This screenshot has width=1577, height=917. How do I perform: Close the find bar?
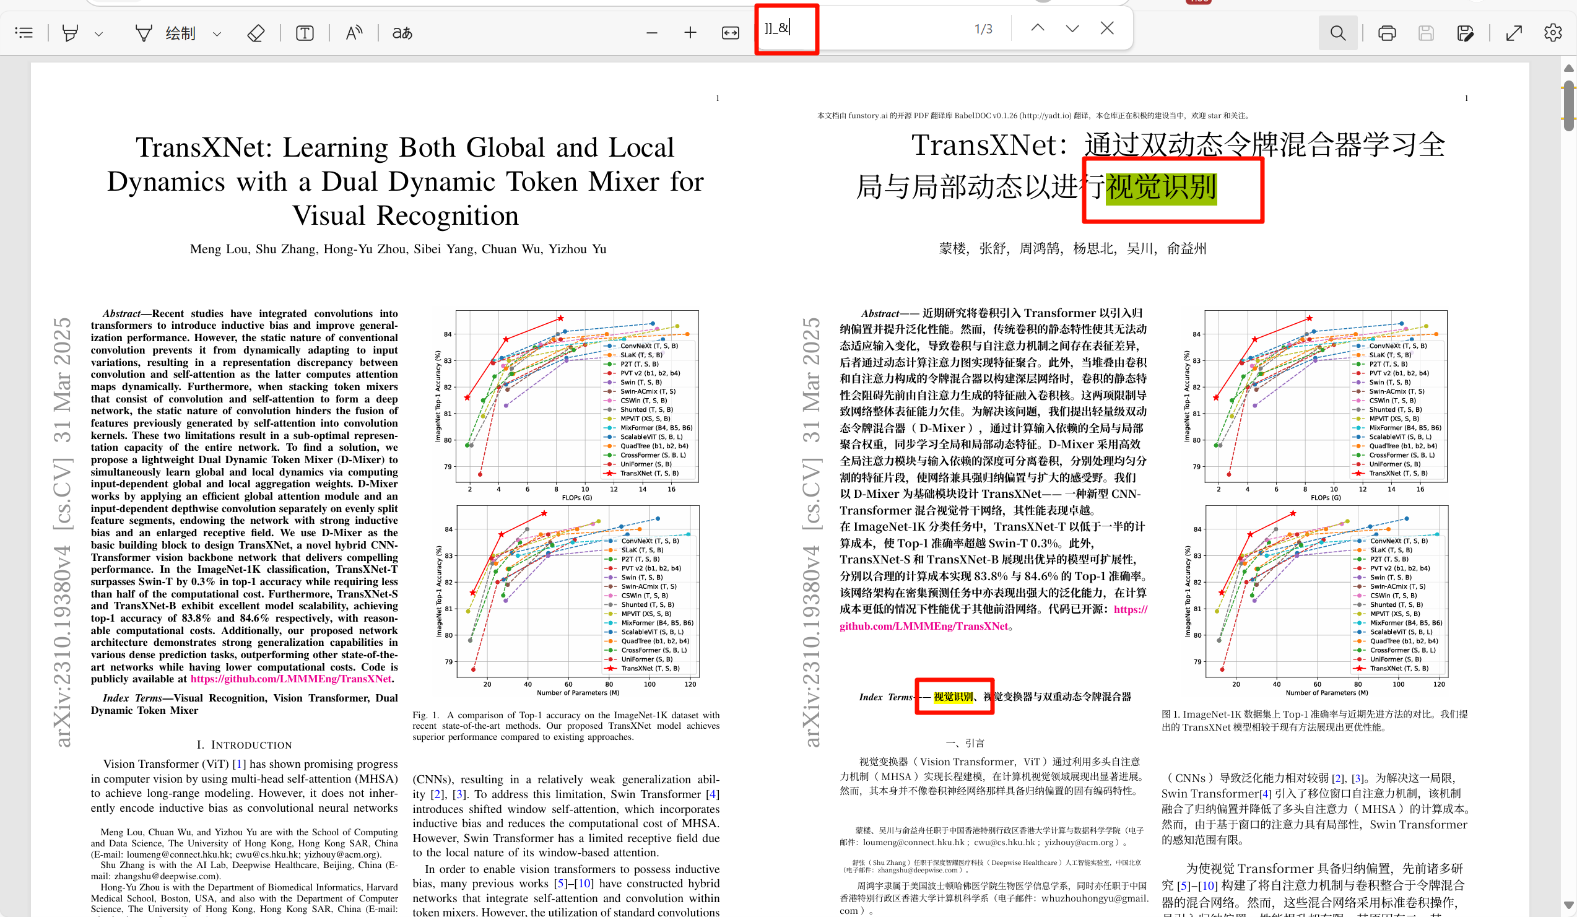(x=1107, y=28)
